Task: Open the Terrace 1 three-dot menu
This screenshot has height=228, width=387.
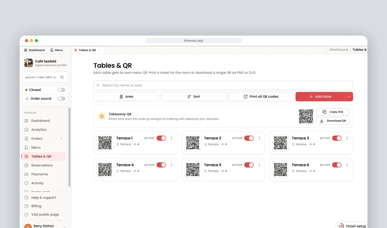Action: point(172,138)
